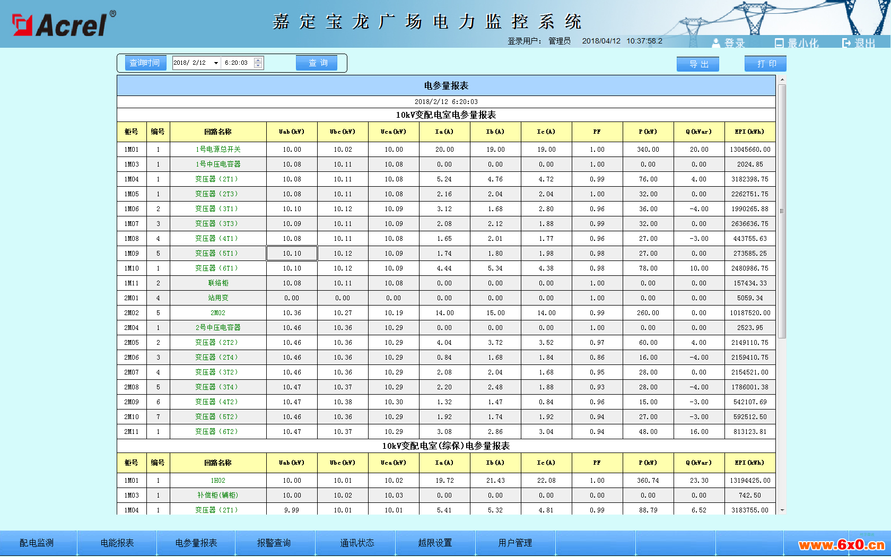Viewport: 891px width, 557px height.
Task: Click the EPI value 13045660.00
Action: click(750, 150)
